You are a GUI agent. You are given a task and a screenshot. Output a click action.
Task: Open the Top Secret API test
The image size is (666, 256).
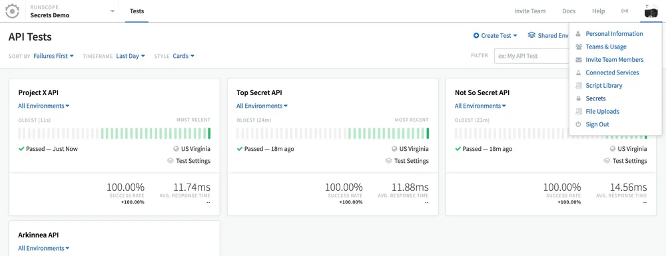259,92
